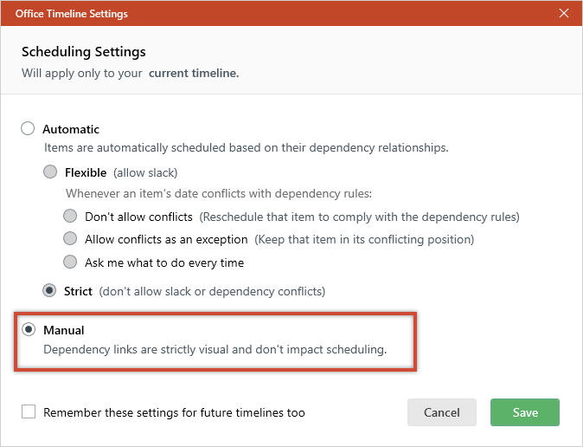
Task: Select Don't allow conflicts radio option
Action: (x=70, y=216)
